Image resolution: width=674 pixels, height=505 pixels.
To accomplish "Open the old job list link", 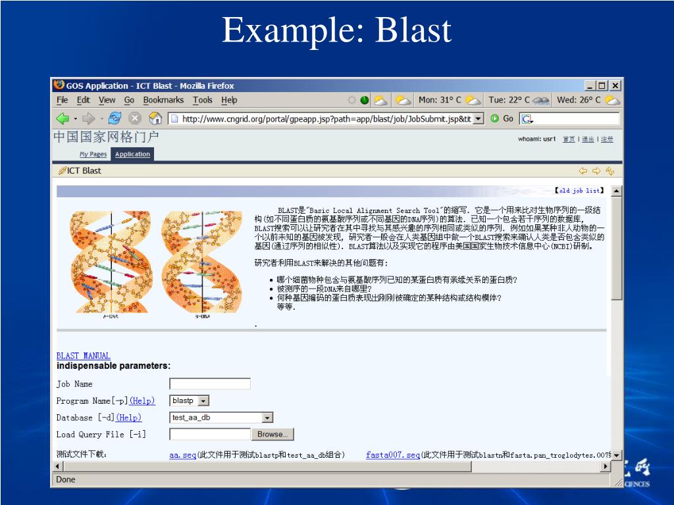I will pos(579,190).
